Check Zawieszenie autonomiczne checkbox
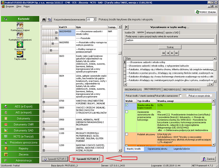Screen dimensions: 219x168 click(127, 112)
